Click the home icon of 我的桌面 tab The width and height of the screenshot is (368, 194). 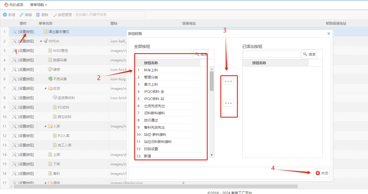pos(6,5)
